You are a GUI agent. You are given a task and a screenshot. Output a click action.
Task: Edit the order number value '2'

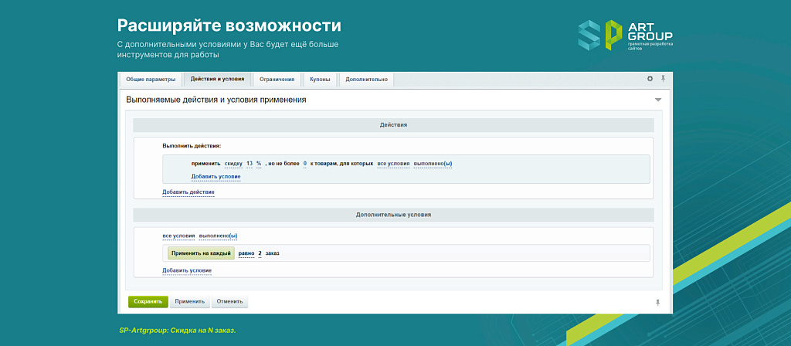260,253
